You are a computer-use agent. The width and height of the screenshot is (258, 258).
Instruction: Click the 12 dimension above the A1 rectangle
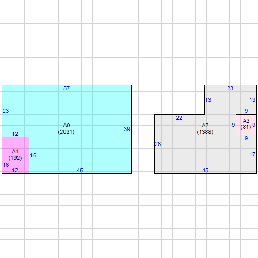15,134
